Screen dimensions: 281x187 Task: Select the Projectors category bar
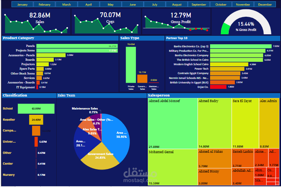click(x=43, y=64)
